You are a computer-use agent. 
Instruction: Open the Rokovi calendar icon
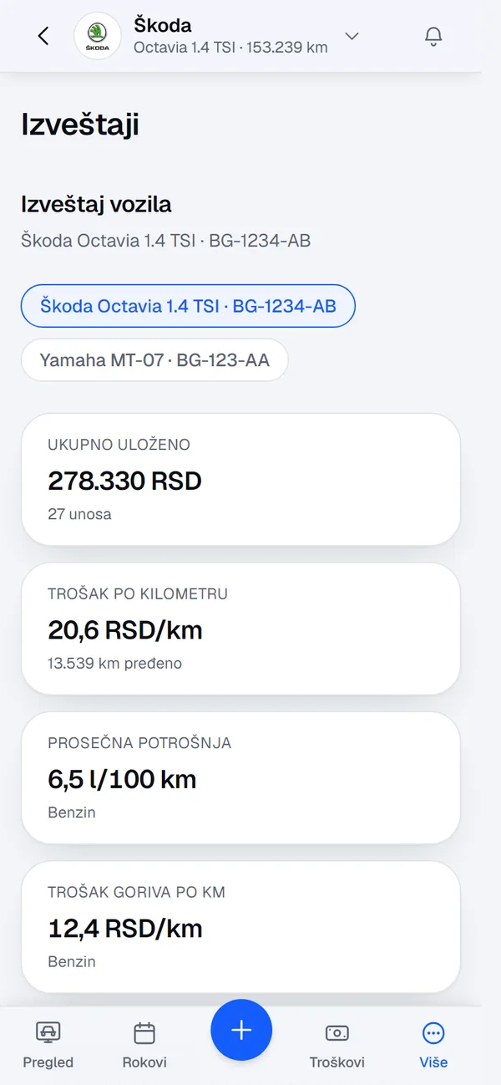point(144,1033)
